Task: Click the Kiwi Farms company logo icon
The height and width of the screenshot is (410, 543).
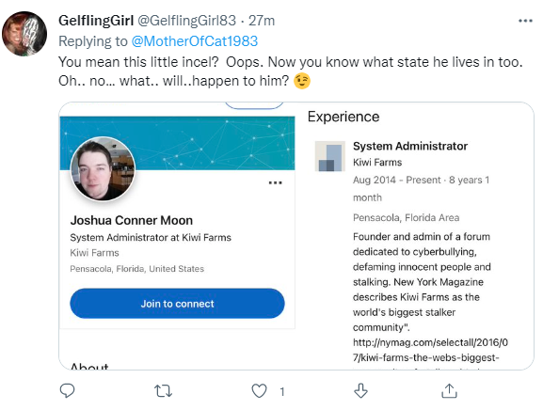Action: point(329,156)
